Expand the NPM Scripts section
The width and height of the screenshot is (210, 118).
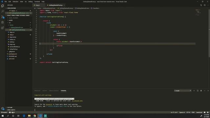(x=19, y=110)
